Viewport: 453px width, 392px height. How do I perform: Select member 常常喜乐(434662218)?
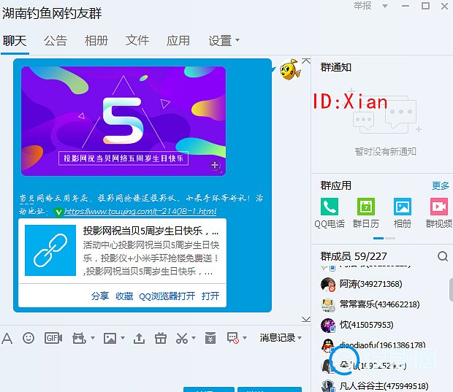[380, 304]
